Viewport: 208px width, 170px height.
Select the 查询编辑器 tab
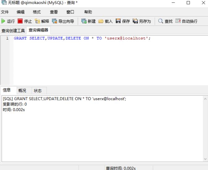(x=38, y=30)
